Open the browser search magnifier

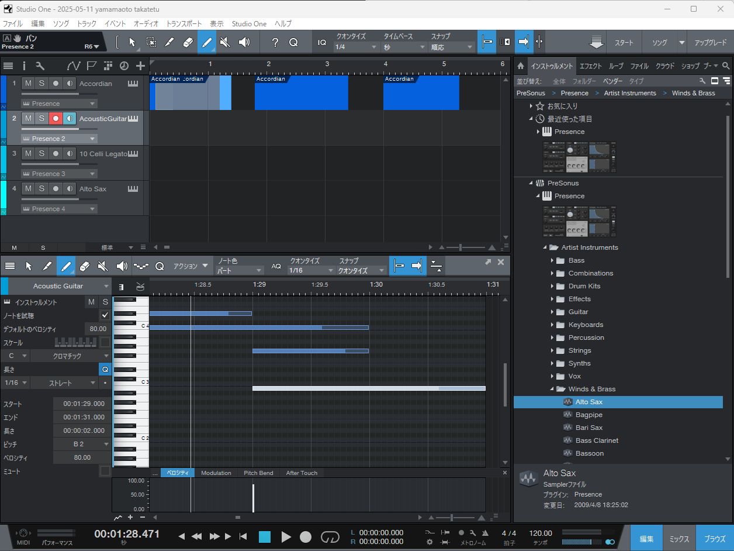pyautogui.click(x=726, y=66)
